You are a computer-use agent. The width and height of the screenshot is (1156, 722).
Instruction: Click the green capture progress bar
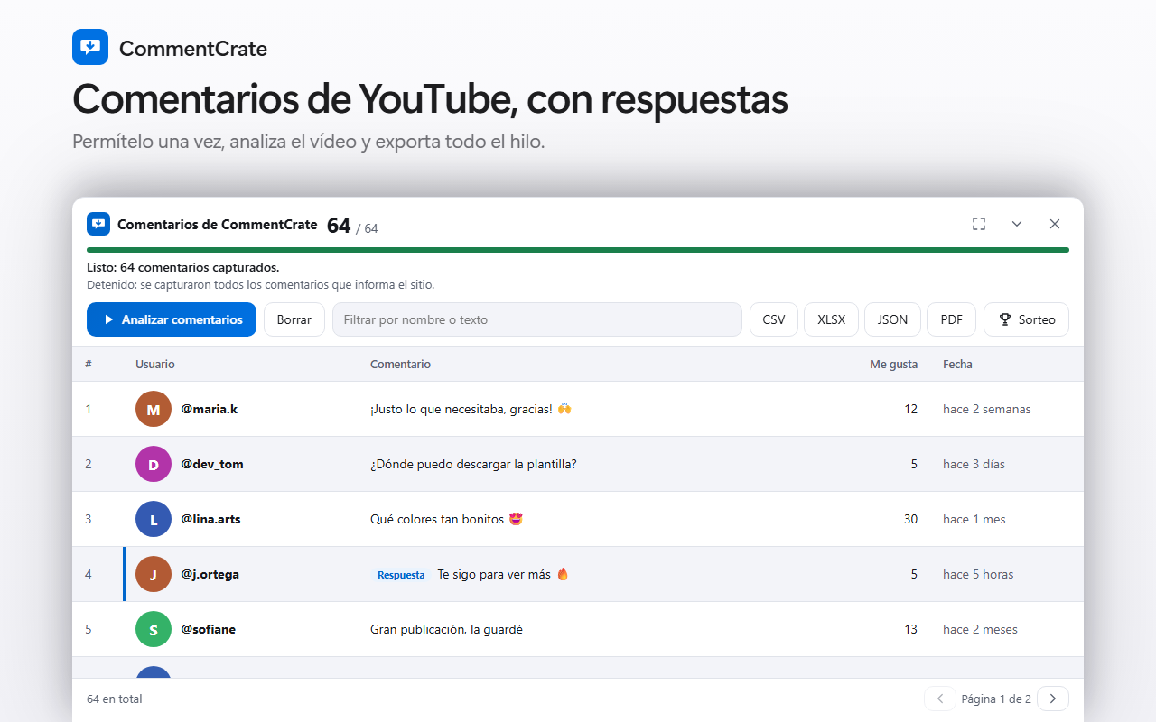[578, 250]
